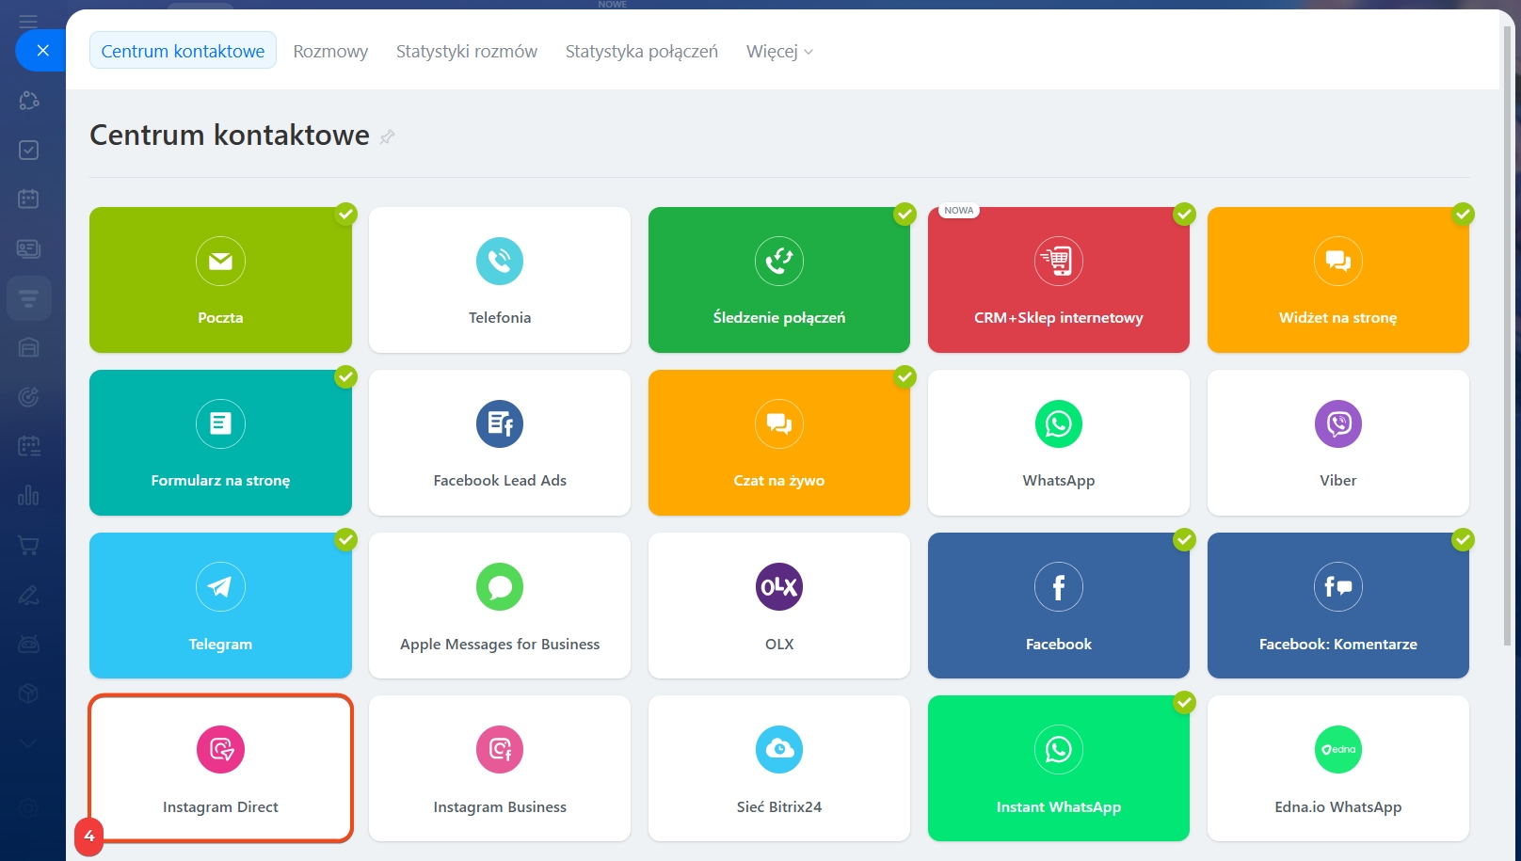Click the OLX logo icon
This screenshot has height=861, width=1521.
[x=779, y=586]
